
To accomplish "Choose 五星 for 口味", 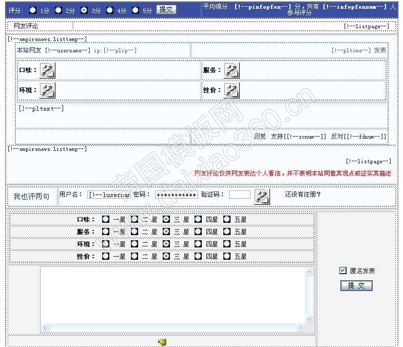I will click(x=227, y=219).
